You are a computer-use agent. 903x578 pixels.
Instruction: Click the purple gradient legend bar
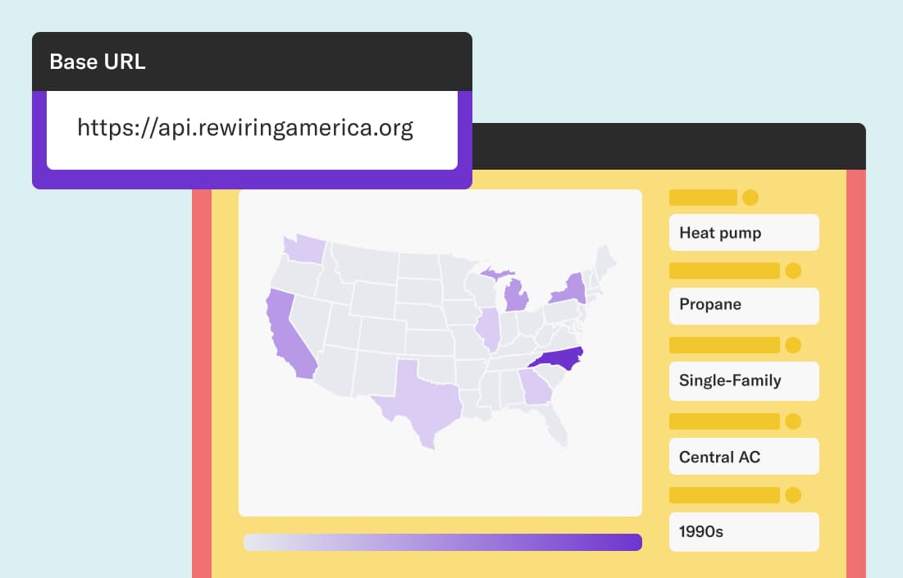pyautogui.click(x=443, y=542)
